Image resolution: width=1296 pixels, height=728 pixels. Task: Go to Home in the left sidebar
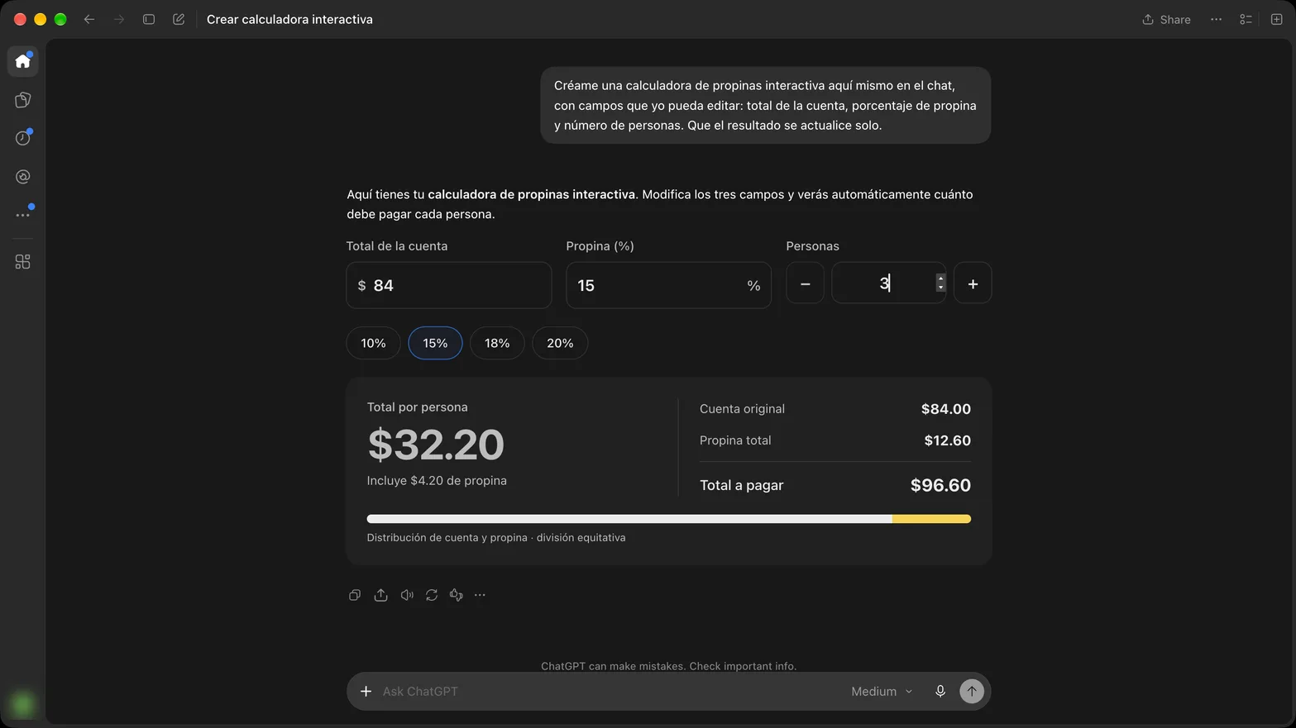[x=23, y=61]
